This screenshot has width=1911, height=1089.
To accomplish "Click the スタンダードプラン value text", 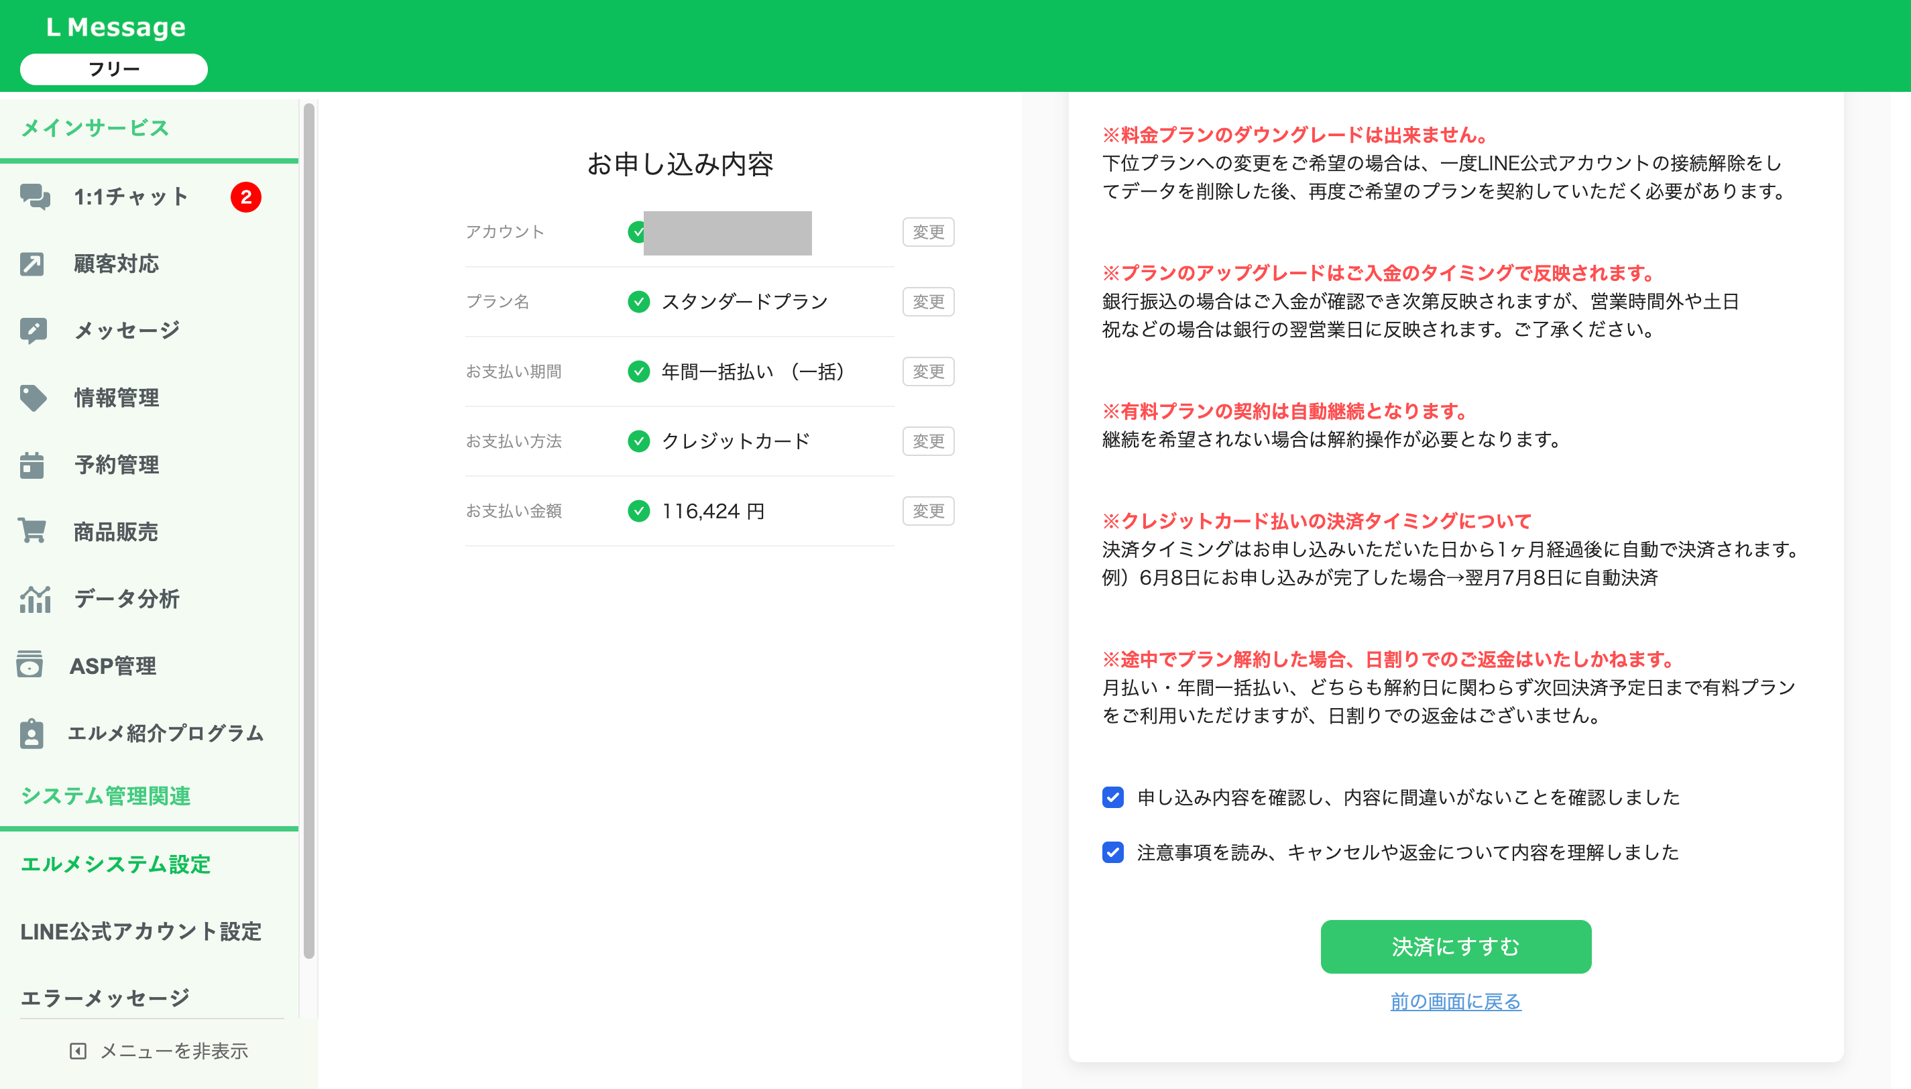I will coord(745,302).
